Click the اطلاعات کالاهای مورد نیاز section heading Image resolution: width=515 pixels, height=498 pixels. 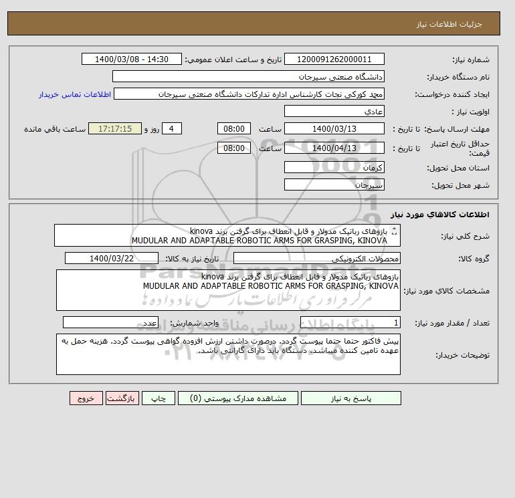pyautogui.click(x=440, y=215)
